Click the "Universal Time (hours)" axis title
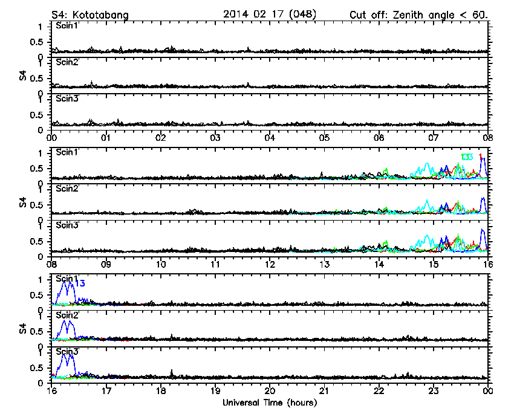The width and height of the screenshot is (514, 411). [270, 403]
